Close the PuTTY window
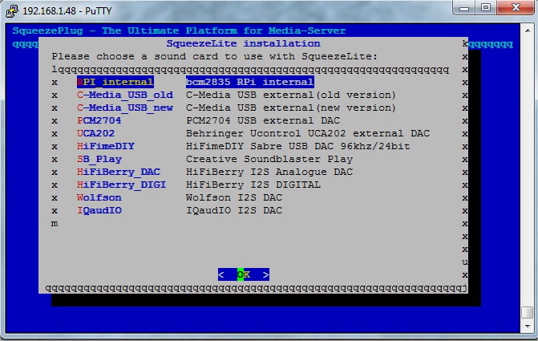 pos(516,7)
